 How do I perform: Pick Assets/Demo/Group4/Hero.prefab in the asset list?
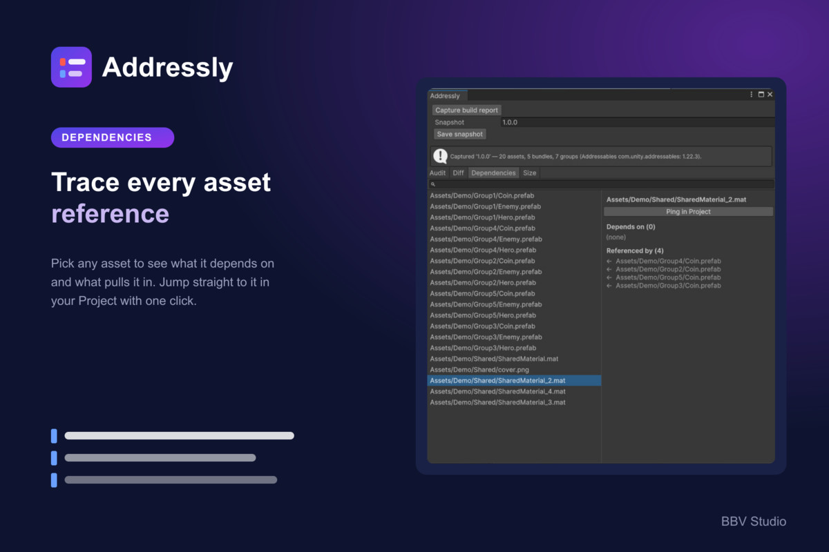coord(514,250)
